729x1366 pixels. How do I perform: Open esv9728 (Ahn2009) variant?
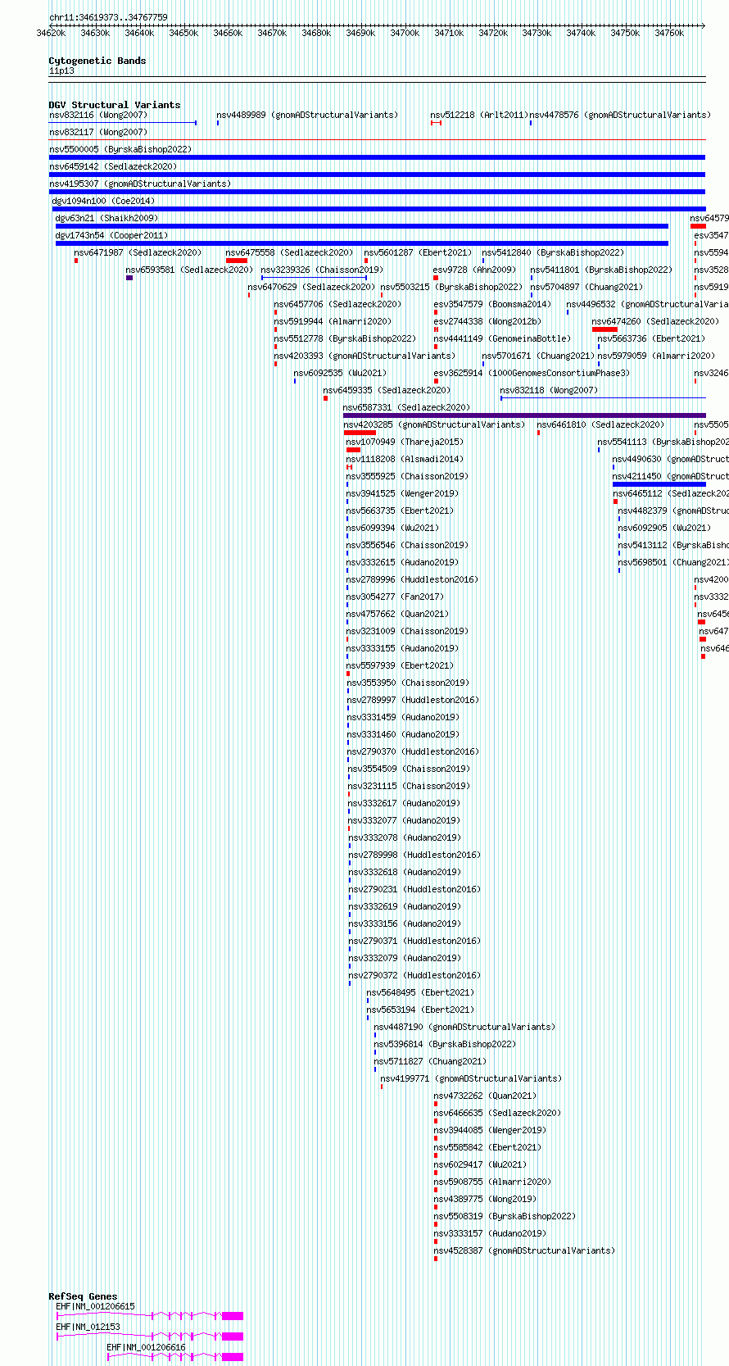point(474,270)
